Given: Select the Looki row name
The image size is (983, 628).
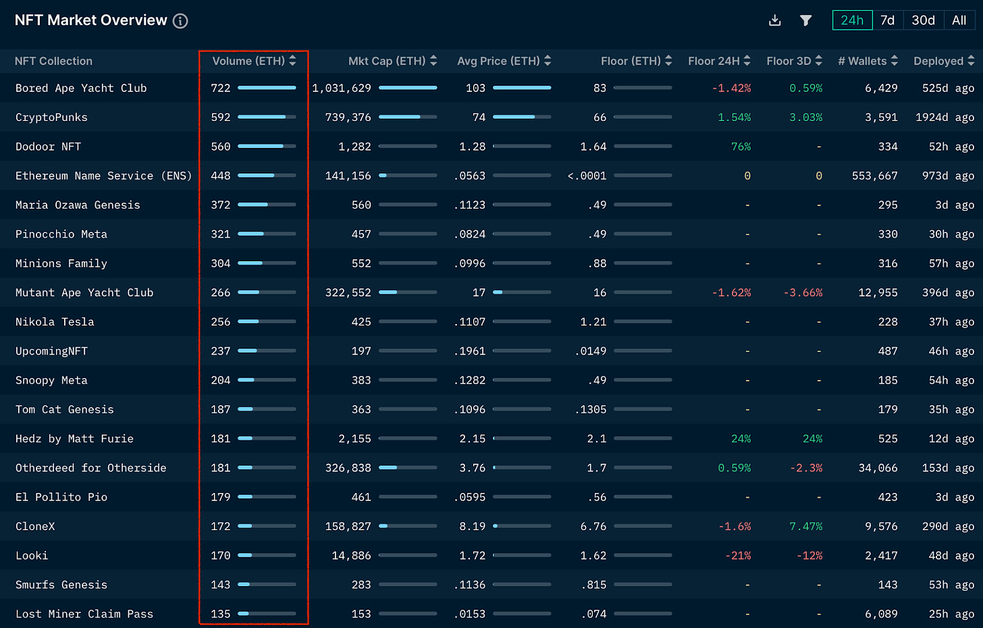Looking at the screenshot, I should tap(32, 556).
